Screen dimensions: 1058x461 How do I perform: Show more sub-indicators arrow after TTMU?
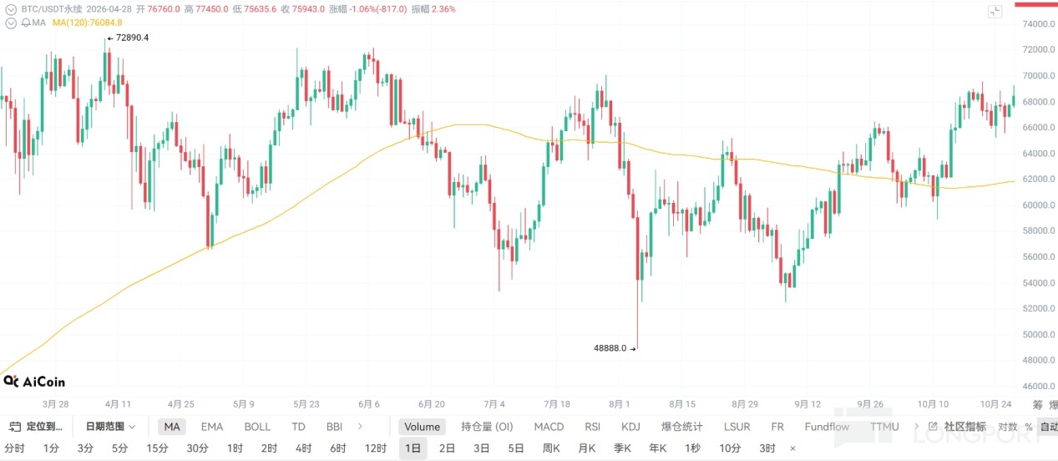[919, 427]
